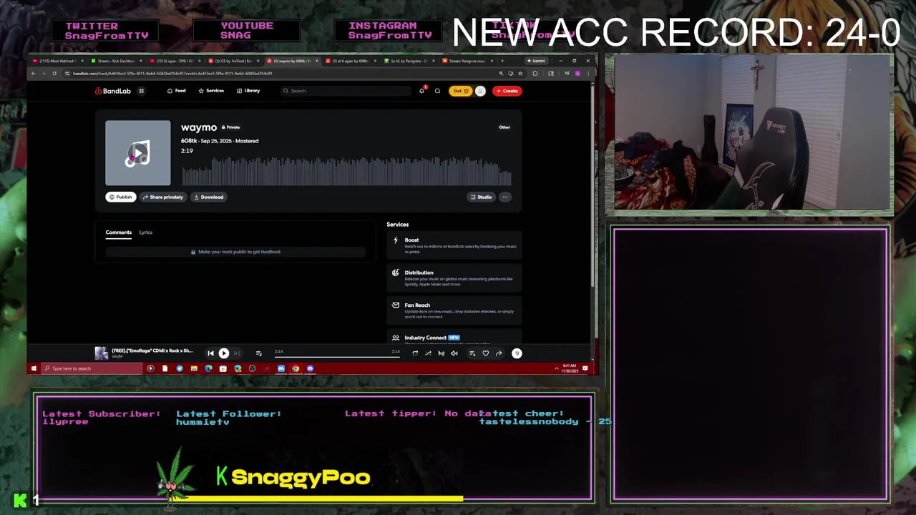The height and width of the screenshot is (515, 916).
Task: Open notifications bell in BandLab header
Action: pos(422,91)
